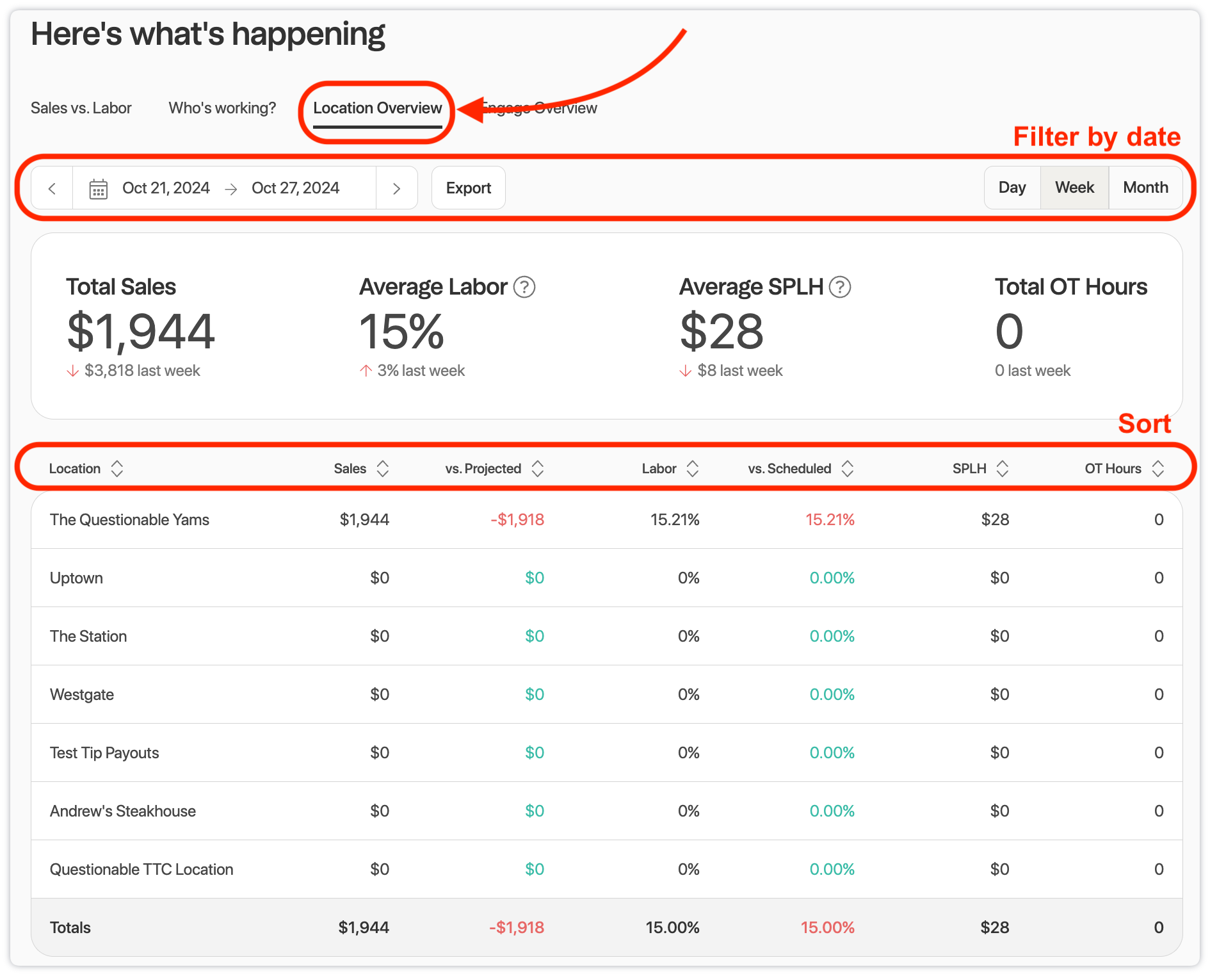Switch date range view to Day
This screenshot has width=1210, height=976.
tap(1012, 188)
